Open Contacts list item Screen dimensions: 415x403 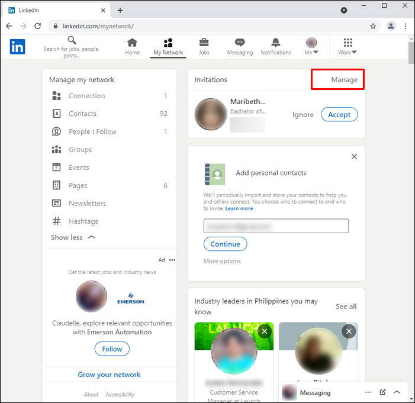(110, 114)
